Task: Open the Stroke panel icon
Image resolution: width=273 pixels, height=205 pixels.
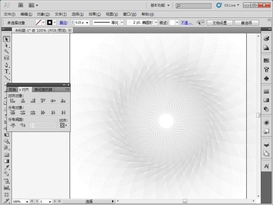Action: tap(266, 91)
